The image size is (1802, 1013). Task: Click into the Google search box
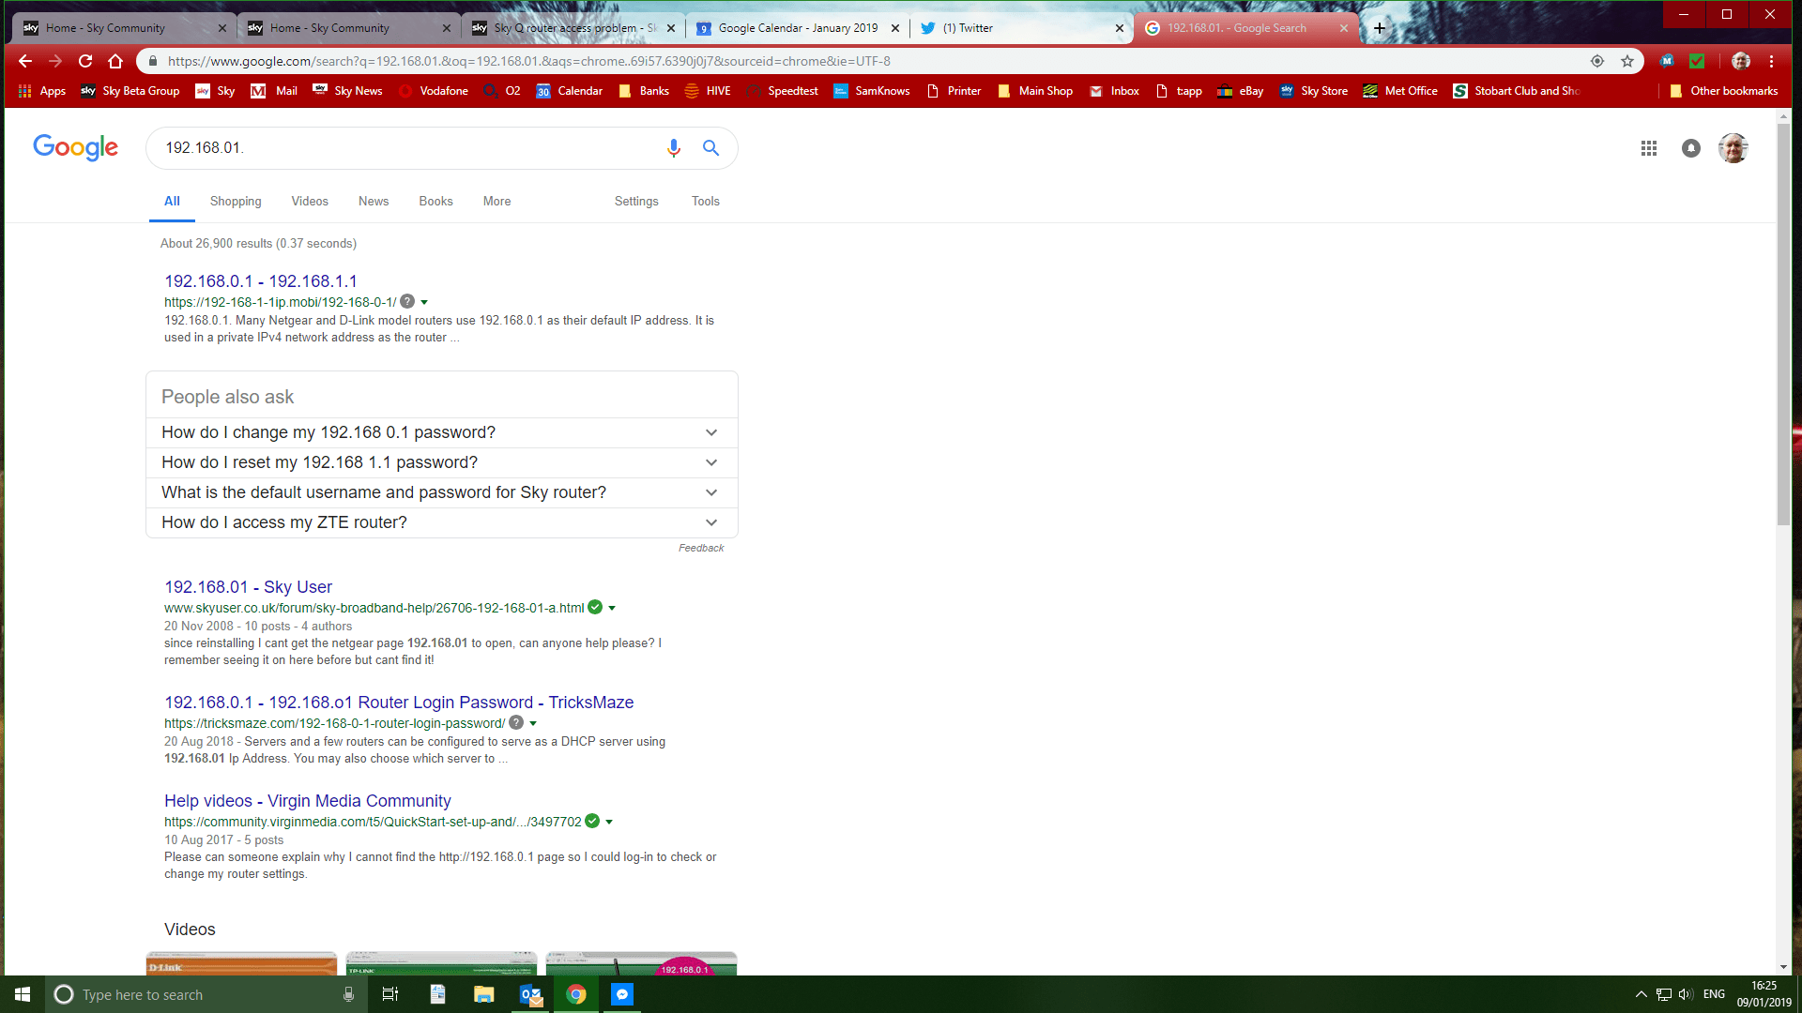[x=404, y=148]
